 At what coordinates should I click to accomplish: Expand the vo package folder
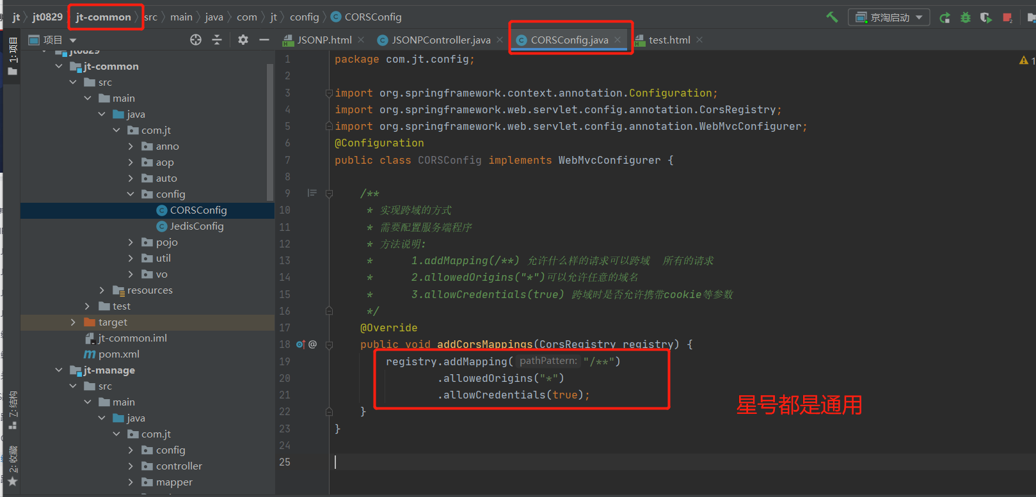131,274
